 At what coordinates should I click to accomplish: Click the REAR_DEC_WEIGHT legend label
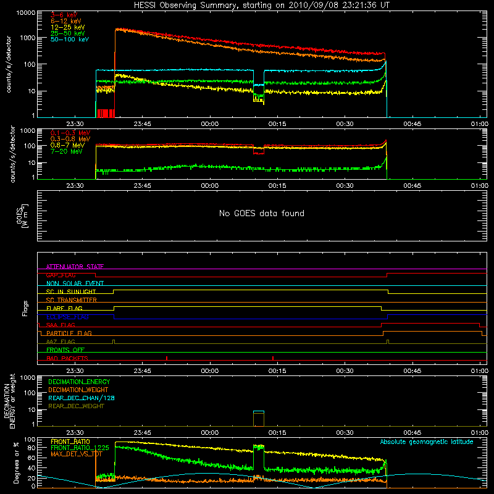[x=76, y=406]
